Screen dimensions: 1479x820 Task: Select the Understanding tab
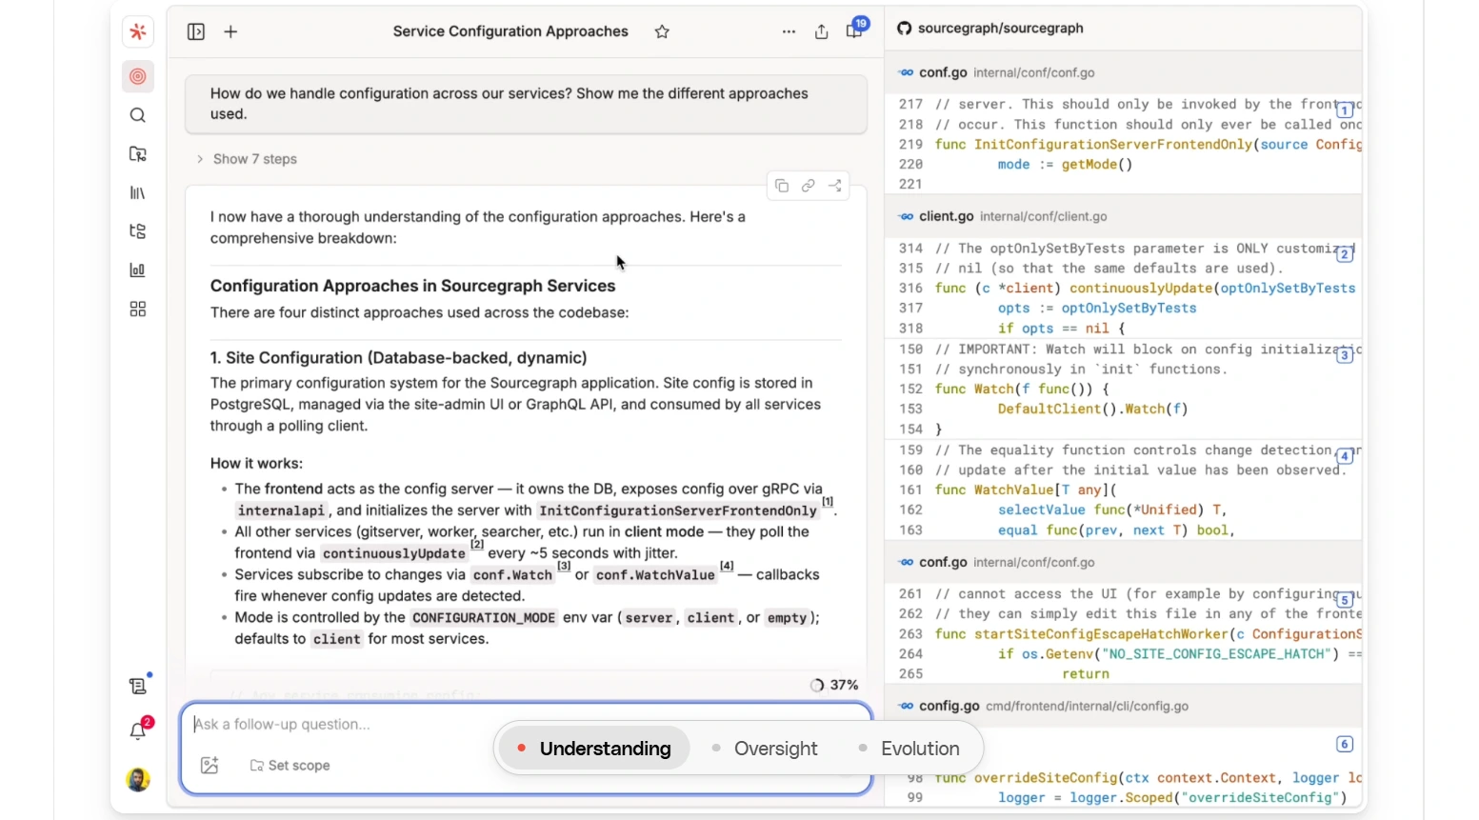[x=594, y=749]
